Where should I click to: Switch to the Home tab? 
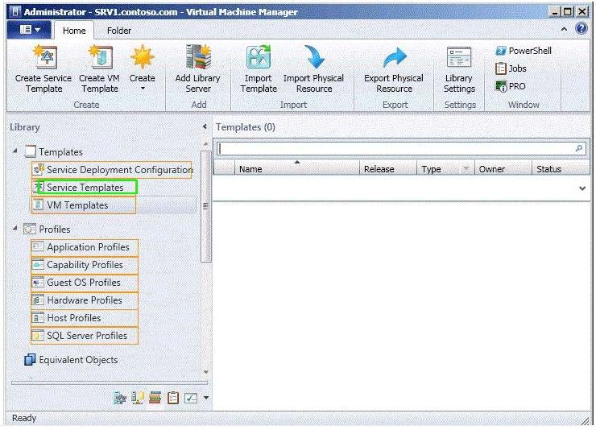[x=74, y=31]
